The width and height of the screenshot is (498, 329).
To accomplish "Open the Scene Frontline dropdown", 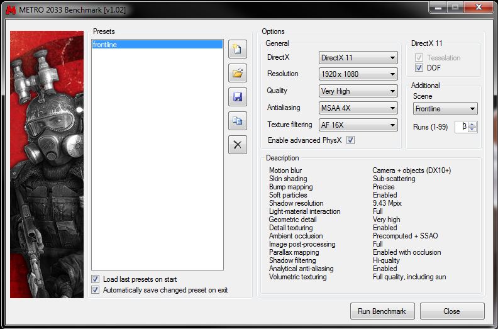I will 445,109.
